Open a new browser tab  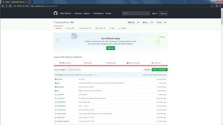coord(31,2)
